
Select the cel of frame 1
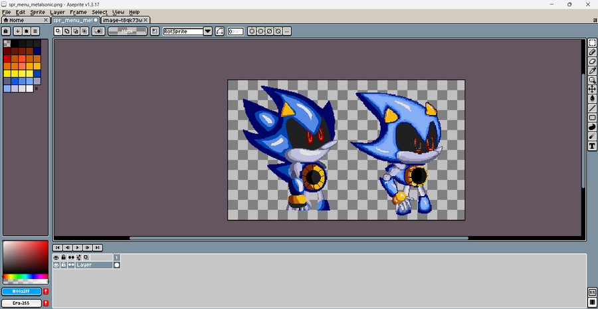point(117,264)
